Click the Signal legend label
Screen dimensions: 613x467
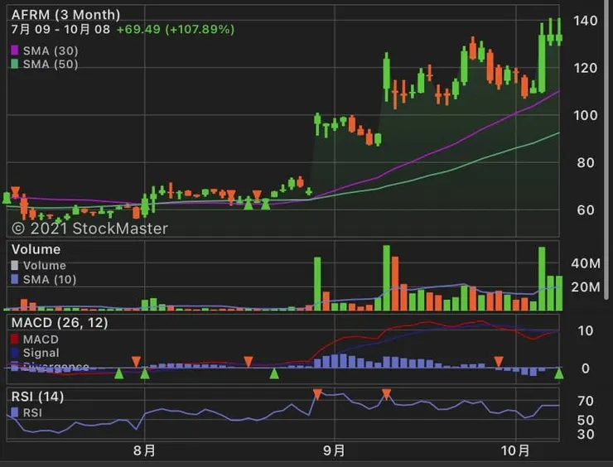click(41, 353)
